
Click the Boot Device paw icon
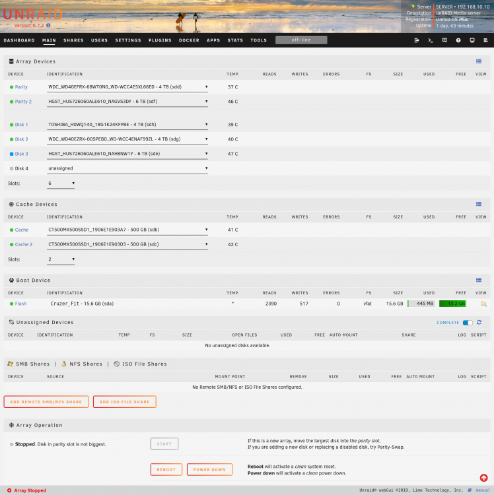[11, 280]
